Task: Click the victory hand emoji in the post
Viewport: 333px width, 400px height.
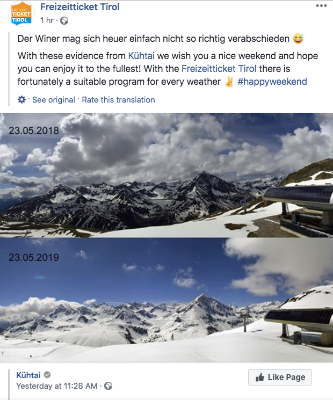Action: (x=229, y=82)
